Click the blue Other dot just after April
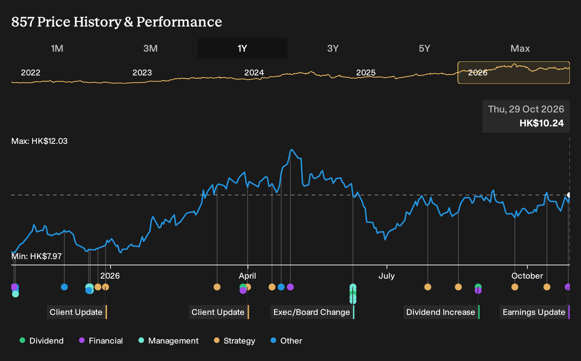581x361 pixels. (x=281, y=287)
